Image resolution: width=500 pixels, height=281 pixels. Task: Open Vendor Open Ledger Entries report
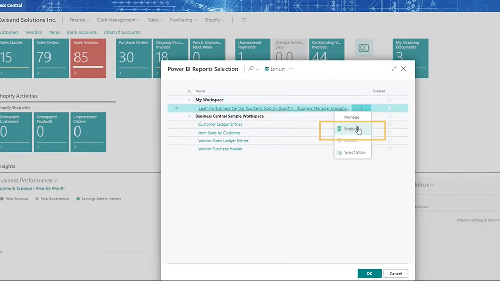coord(223,141)
